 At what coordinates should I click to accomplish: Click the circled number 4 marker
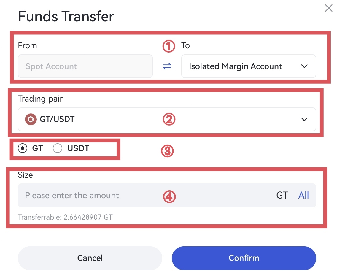pyautogui.click(x=169, y=197)
